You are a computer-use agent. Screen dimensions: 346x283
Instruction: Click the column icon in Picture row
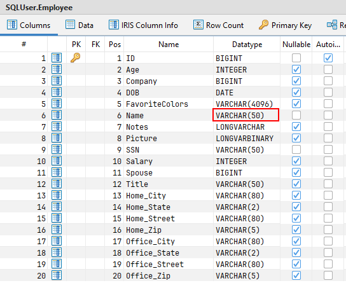(57, 138)
